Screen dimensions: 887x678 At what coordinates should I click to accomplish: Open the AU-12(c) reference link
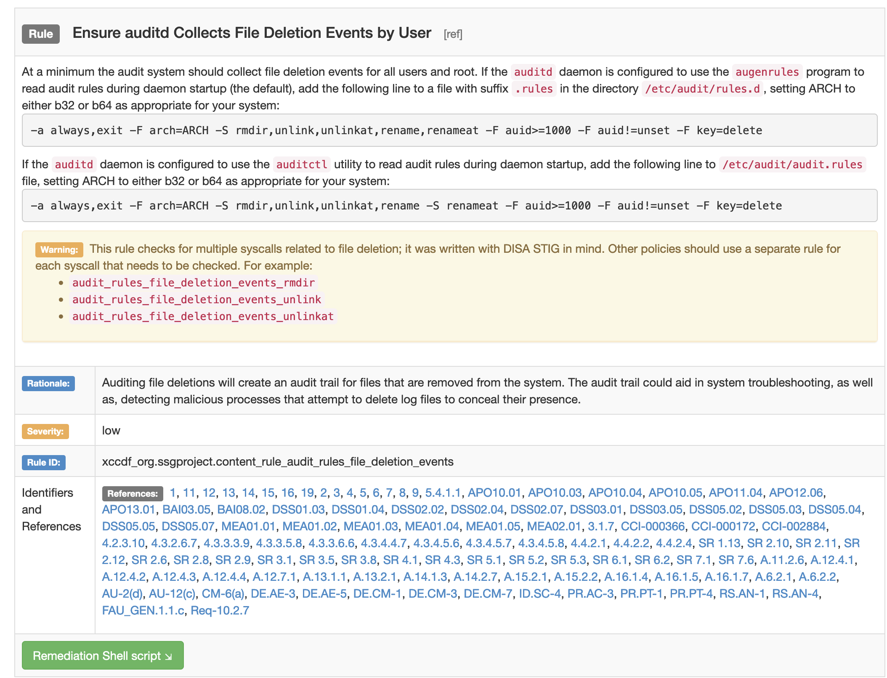tap(173, 593)
